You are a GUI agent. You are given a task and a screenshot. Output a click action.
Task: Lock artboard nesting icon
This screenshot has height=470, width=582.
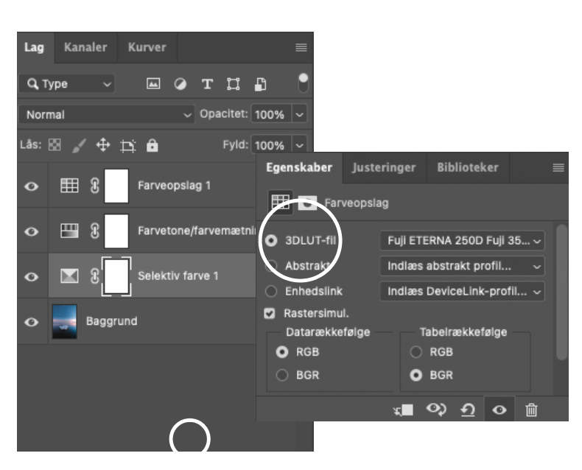[127, 146]
